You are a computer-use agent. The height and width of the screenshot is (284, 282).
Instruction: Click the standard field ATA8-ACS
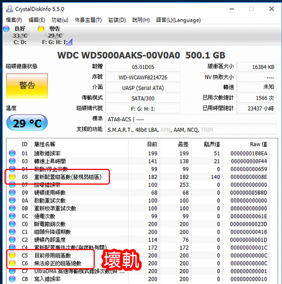[x=191, y=119]
